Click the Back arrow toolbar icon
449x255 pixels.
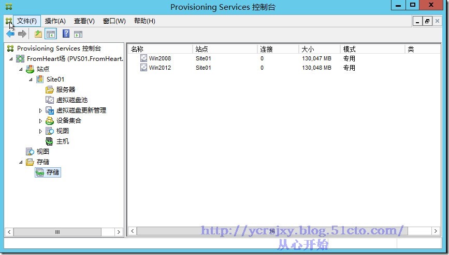point(10,34)
